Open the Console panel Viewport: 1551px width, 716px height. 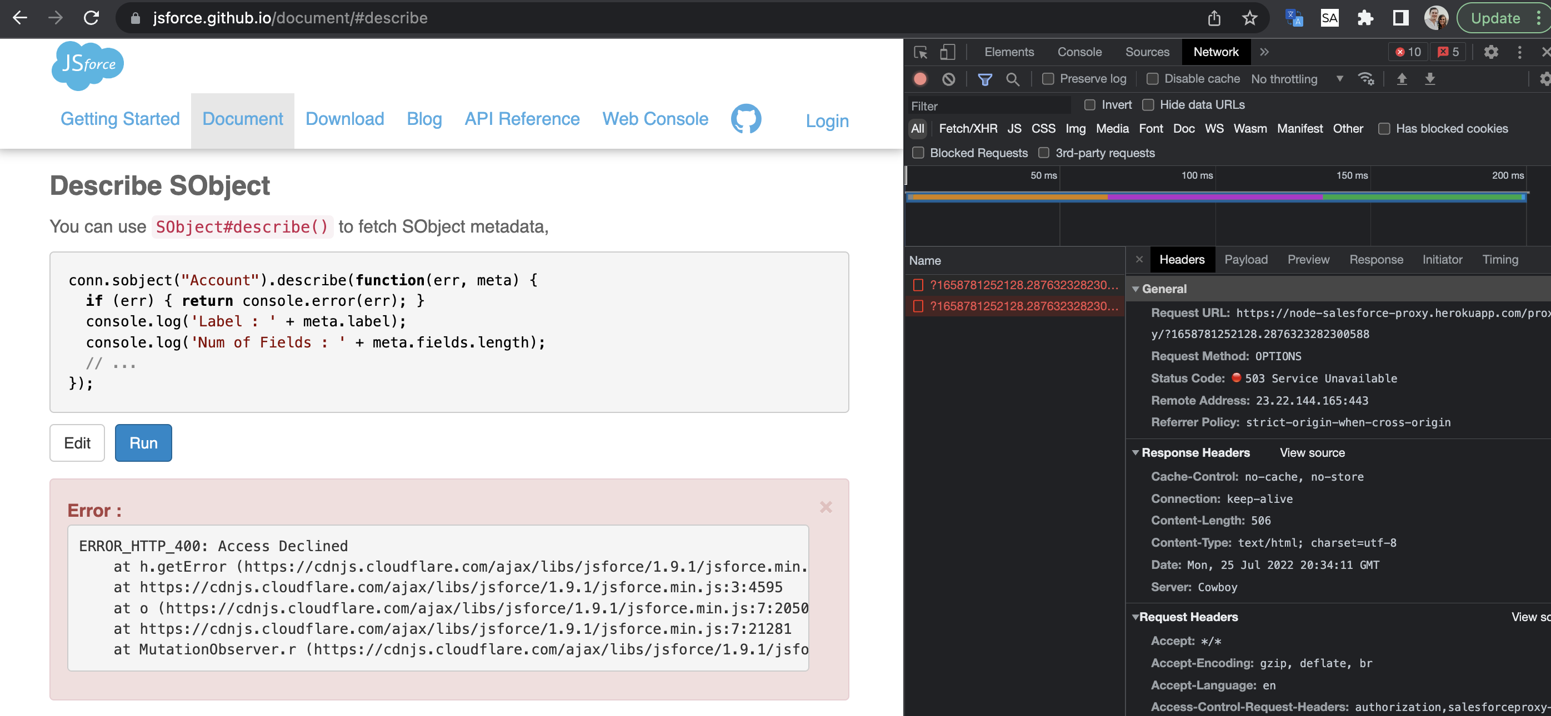coord(1079,52)
